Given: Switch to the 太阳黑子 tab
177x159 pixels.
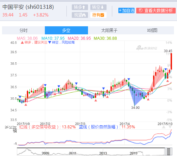Looking at the screenshot, I should coord(109,30).
